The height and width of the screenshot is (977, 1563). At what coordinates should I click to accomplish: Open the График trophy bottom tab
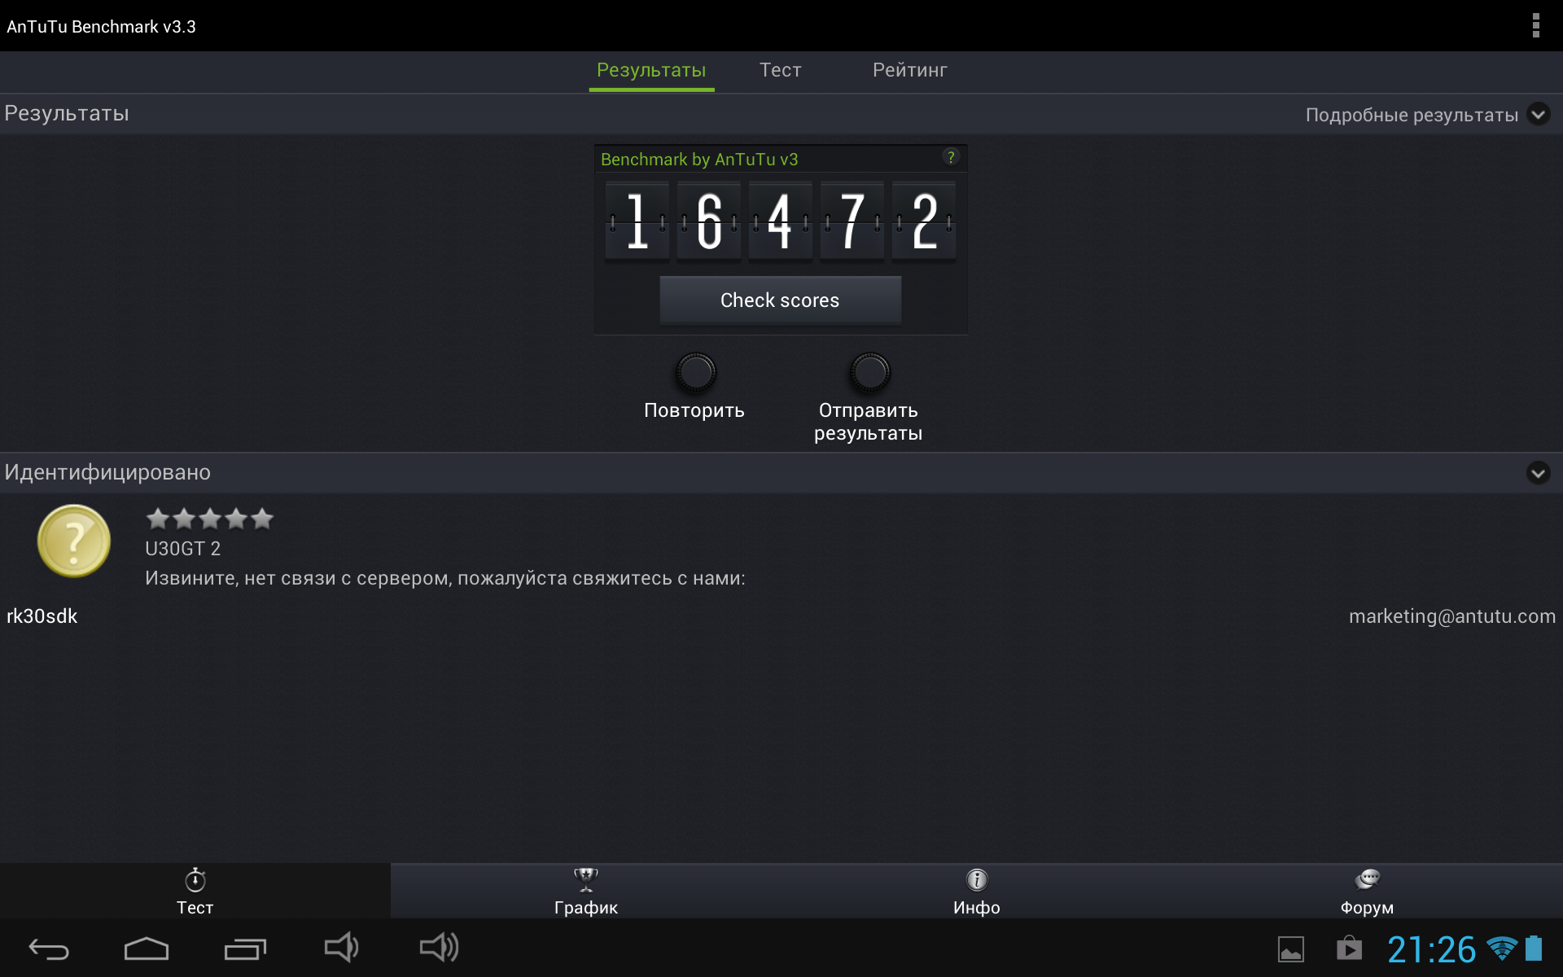pos(586,892)
